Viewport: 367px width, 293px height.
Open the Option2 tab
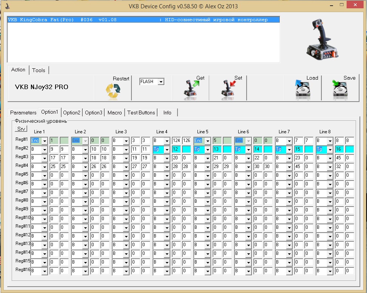coord(72,113)
